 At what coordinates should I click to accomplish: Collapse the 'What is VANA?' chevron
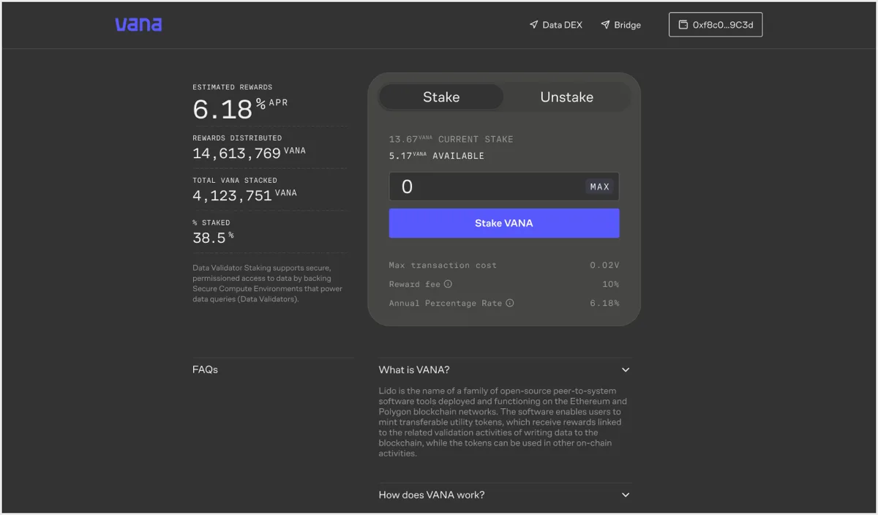point(626,370)
